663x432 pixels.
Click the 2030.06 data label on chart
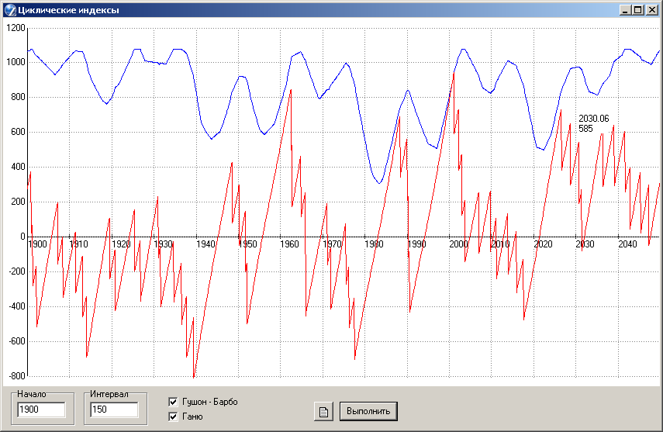pyautogui.click(x=594, y=119)
